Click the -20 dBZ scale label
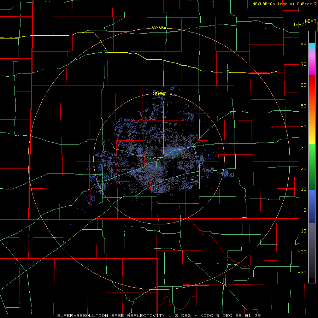 coord(302,252)
